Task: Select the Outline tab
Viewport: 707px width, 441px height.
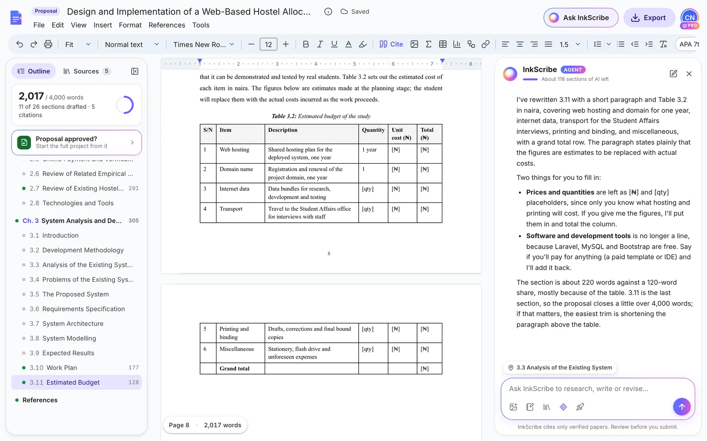Action: coord(34,71)
